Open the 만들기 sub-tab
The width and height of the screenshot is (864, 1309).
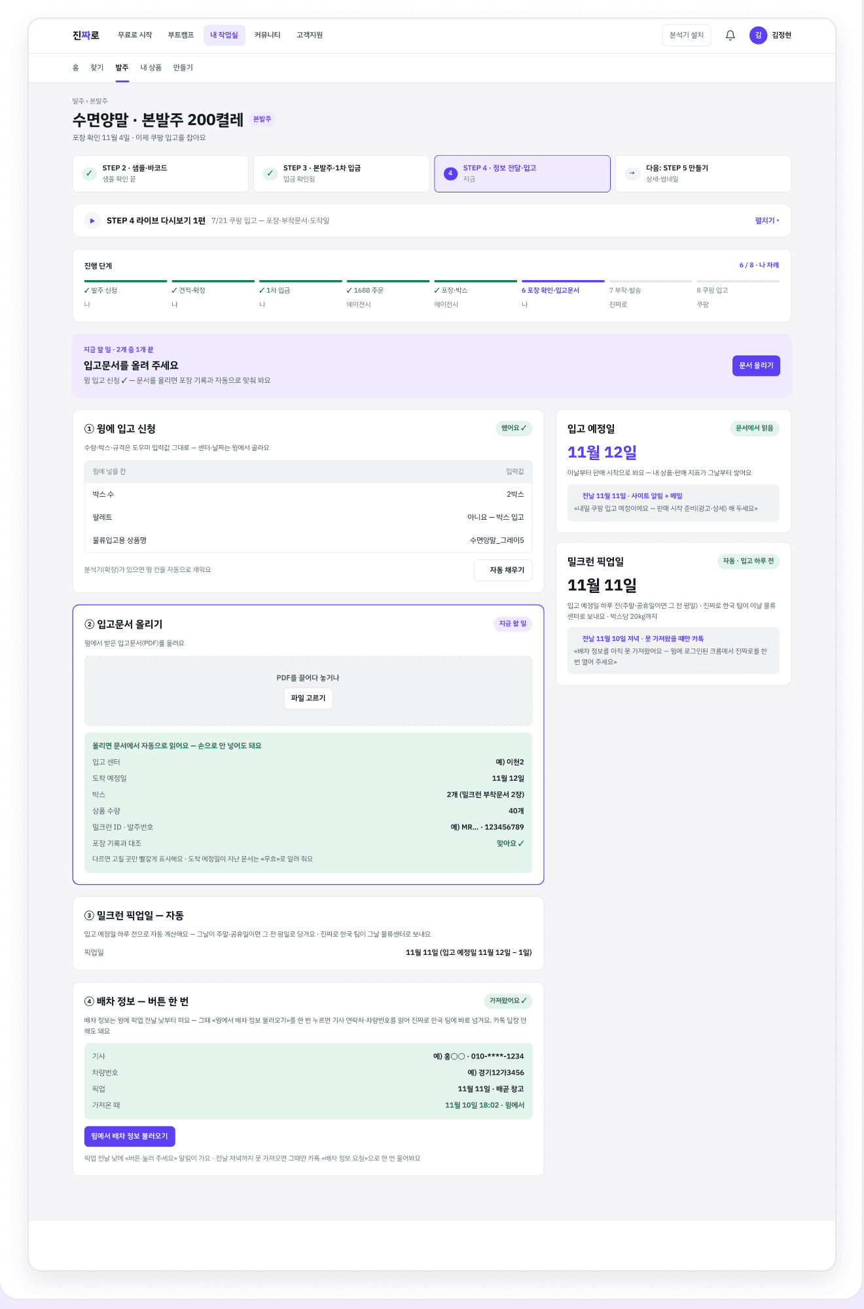(183, 68)
